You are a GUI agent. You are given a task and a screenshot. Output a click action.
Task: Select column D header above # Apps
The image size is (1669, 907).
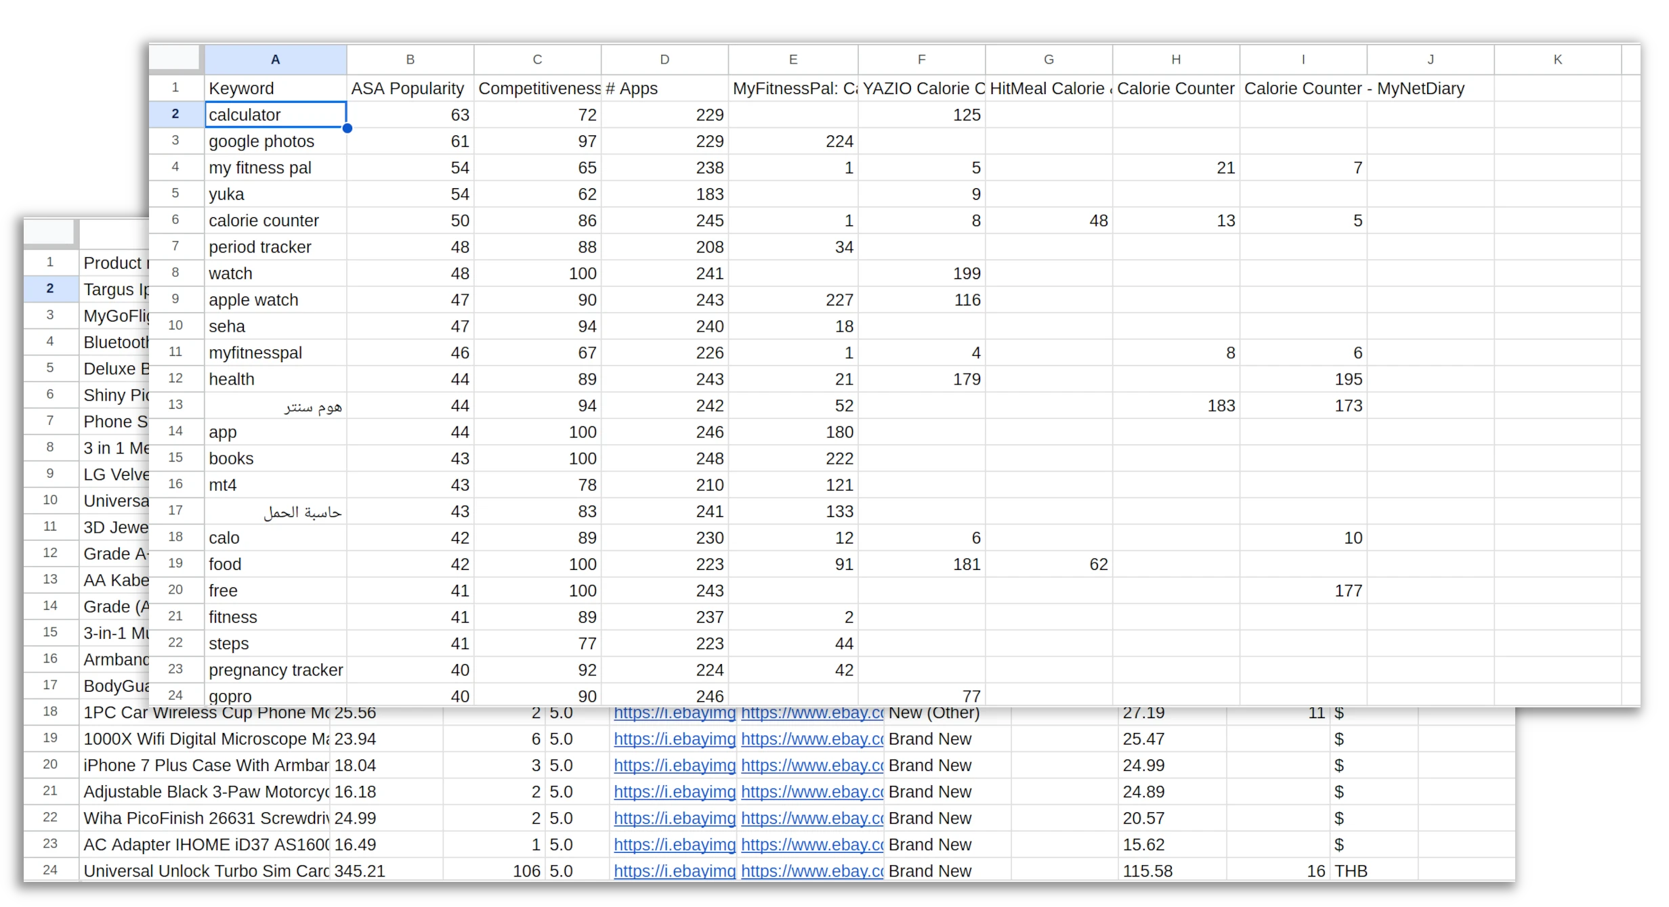(664, 60)
